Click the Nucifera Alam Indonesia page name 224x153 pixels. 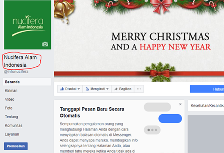pos(20,61)
